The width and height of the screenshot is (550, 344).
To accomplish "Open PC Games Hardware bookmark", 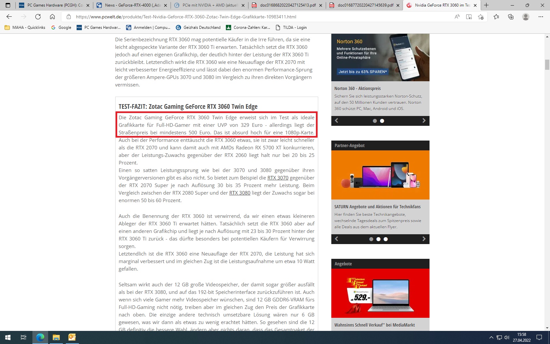I will click(99, 28).
